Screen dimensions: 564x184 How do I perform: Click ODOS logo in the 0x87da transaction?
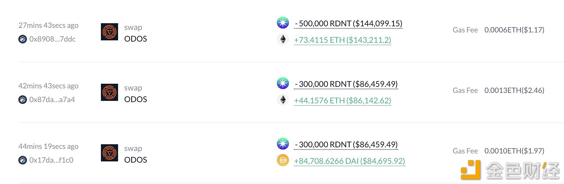tap(109, 92)
